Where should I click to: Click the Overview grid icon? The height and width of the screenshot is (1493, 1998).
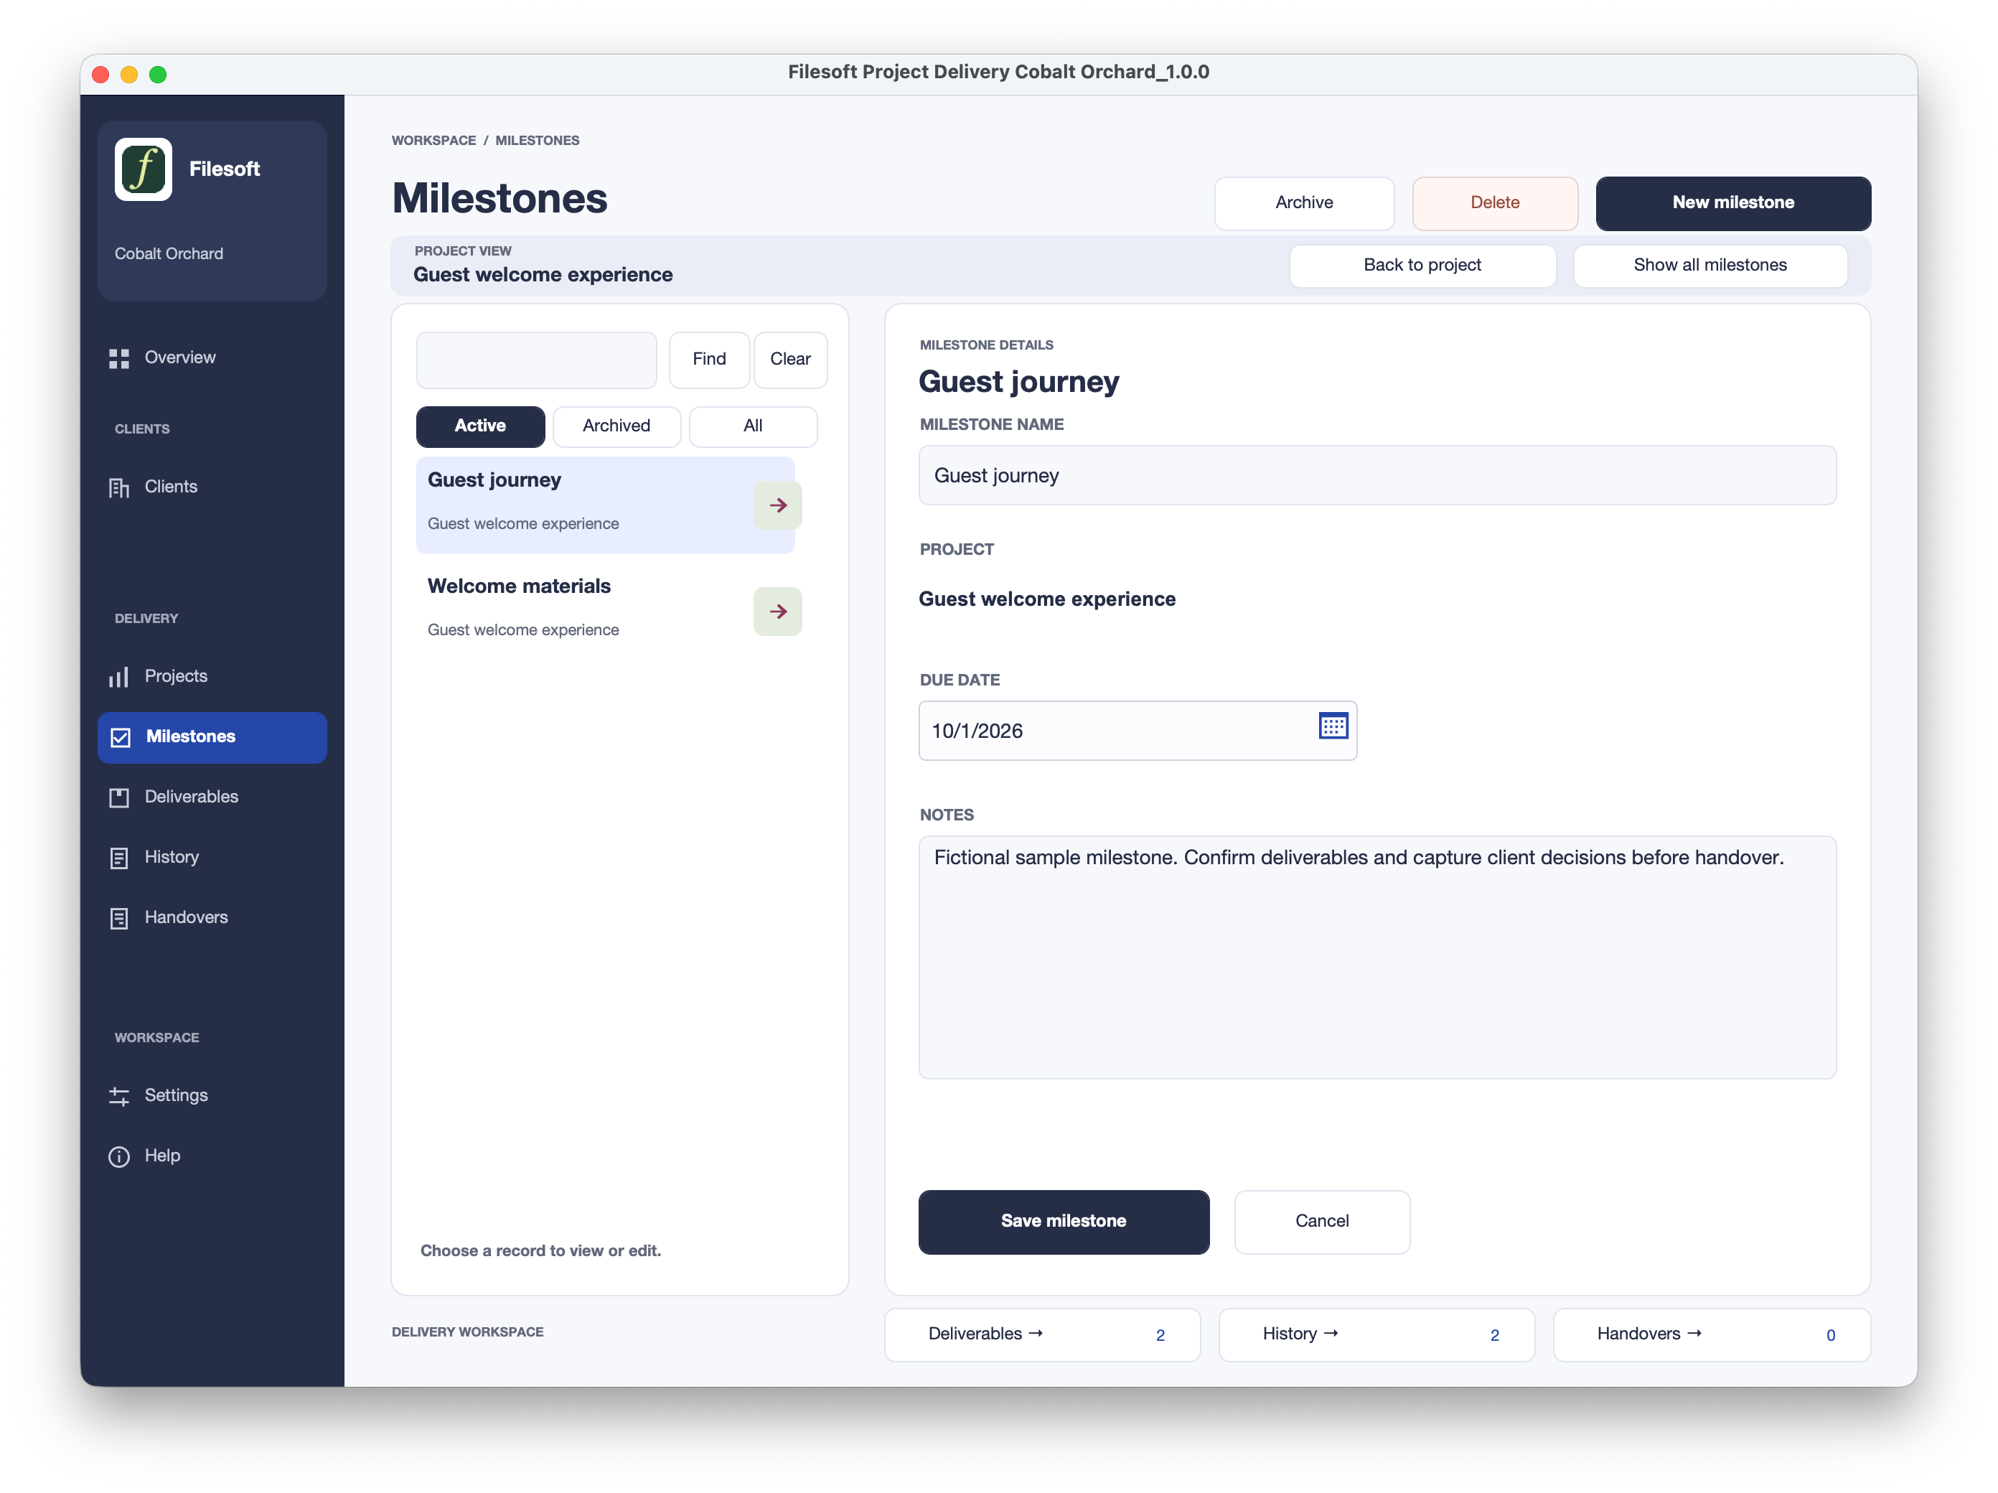point(119,359)
